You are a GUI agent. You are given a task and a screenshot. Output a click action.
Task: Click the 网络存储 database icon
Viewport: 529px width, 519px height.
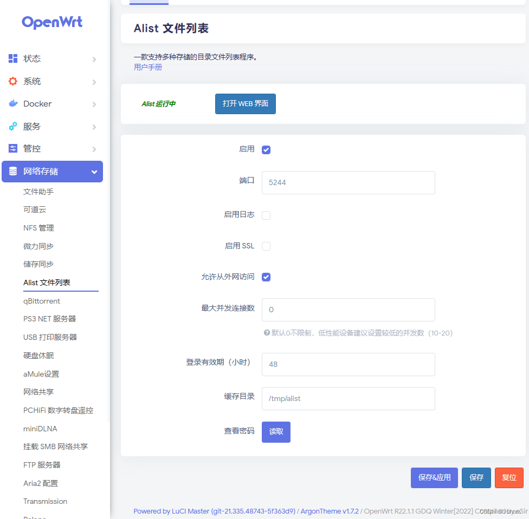tap(13, 171)
